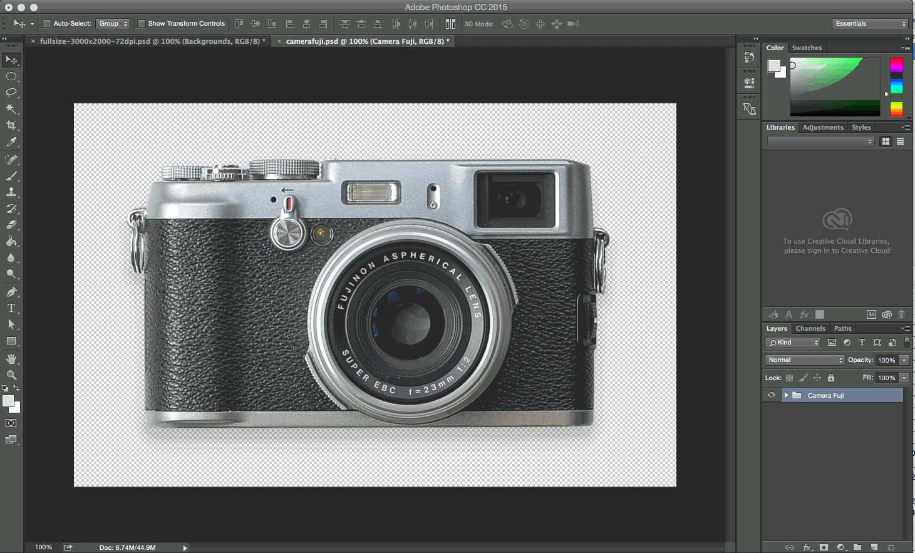
Task: Open the status bar info arrow menu
Action: click(x=185, y=548)
